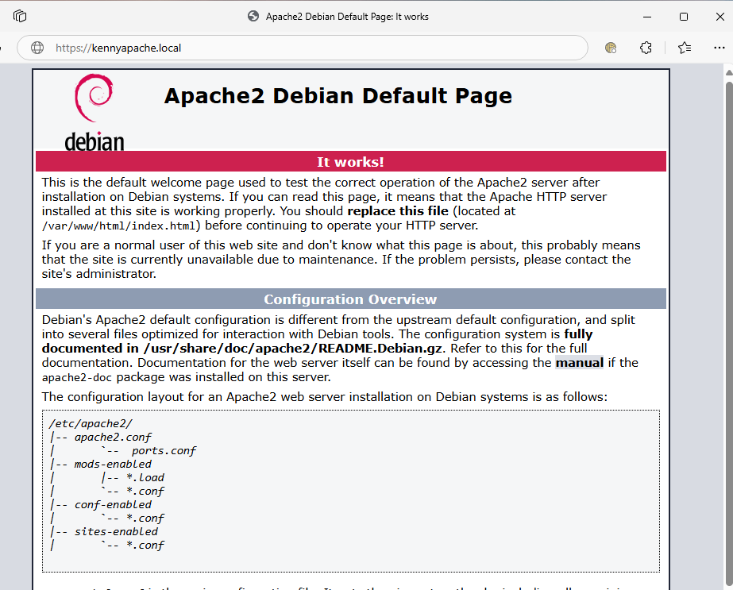The height and width of the screenshot is (590, 733).
Task: Click the "It works!" banner text
Action: click(350, 162)
